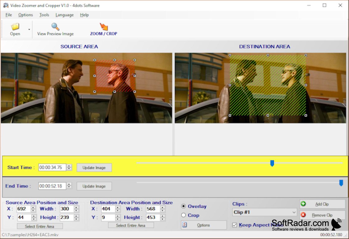Click the red hatched source selection region
349x239 pixels.
(115, 76)
